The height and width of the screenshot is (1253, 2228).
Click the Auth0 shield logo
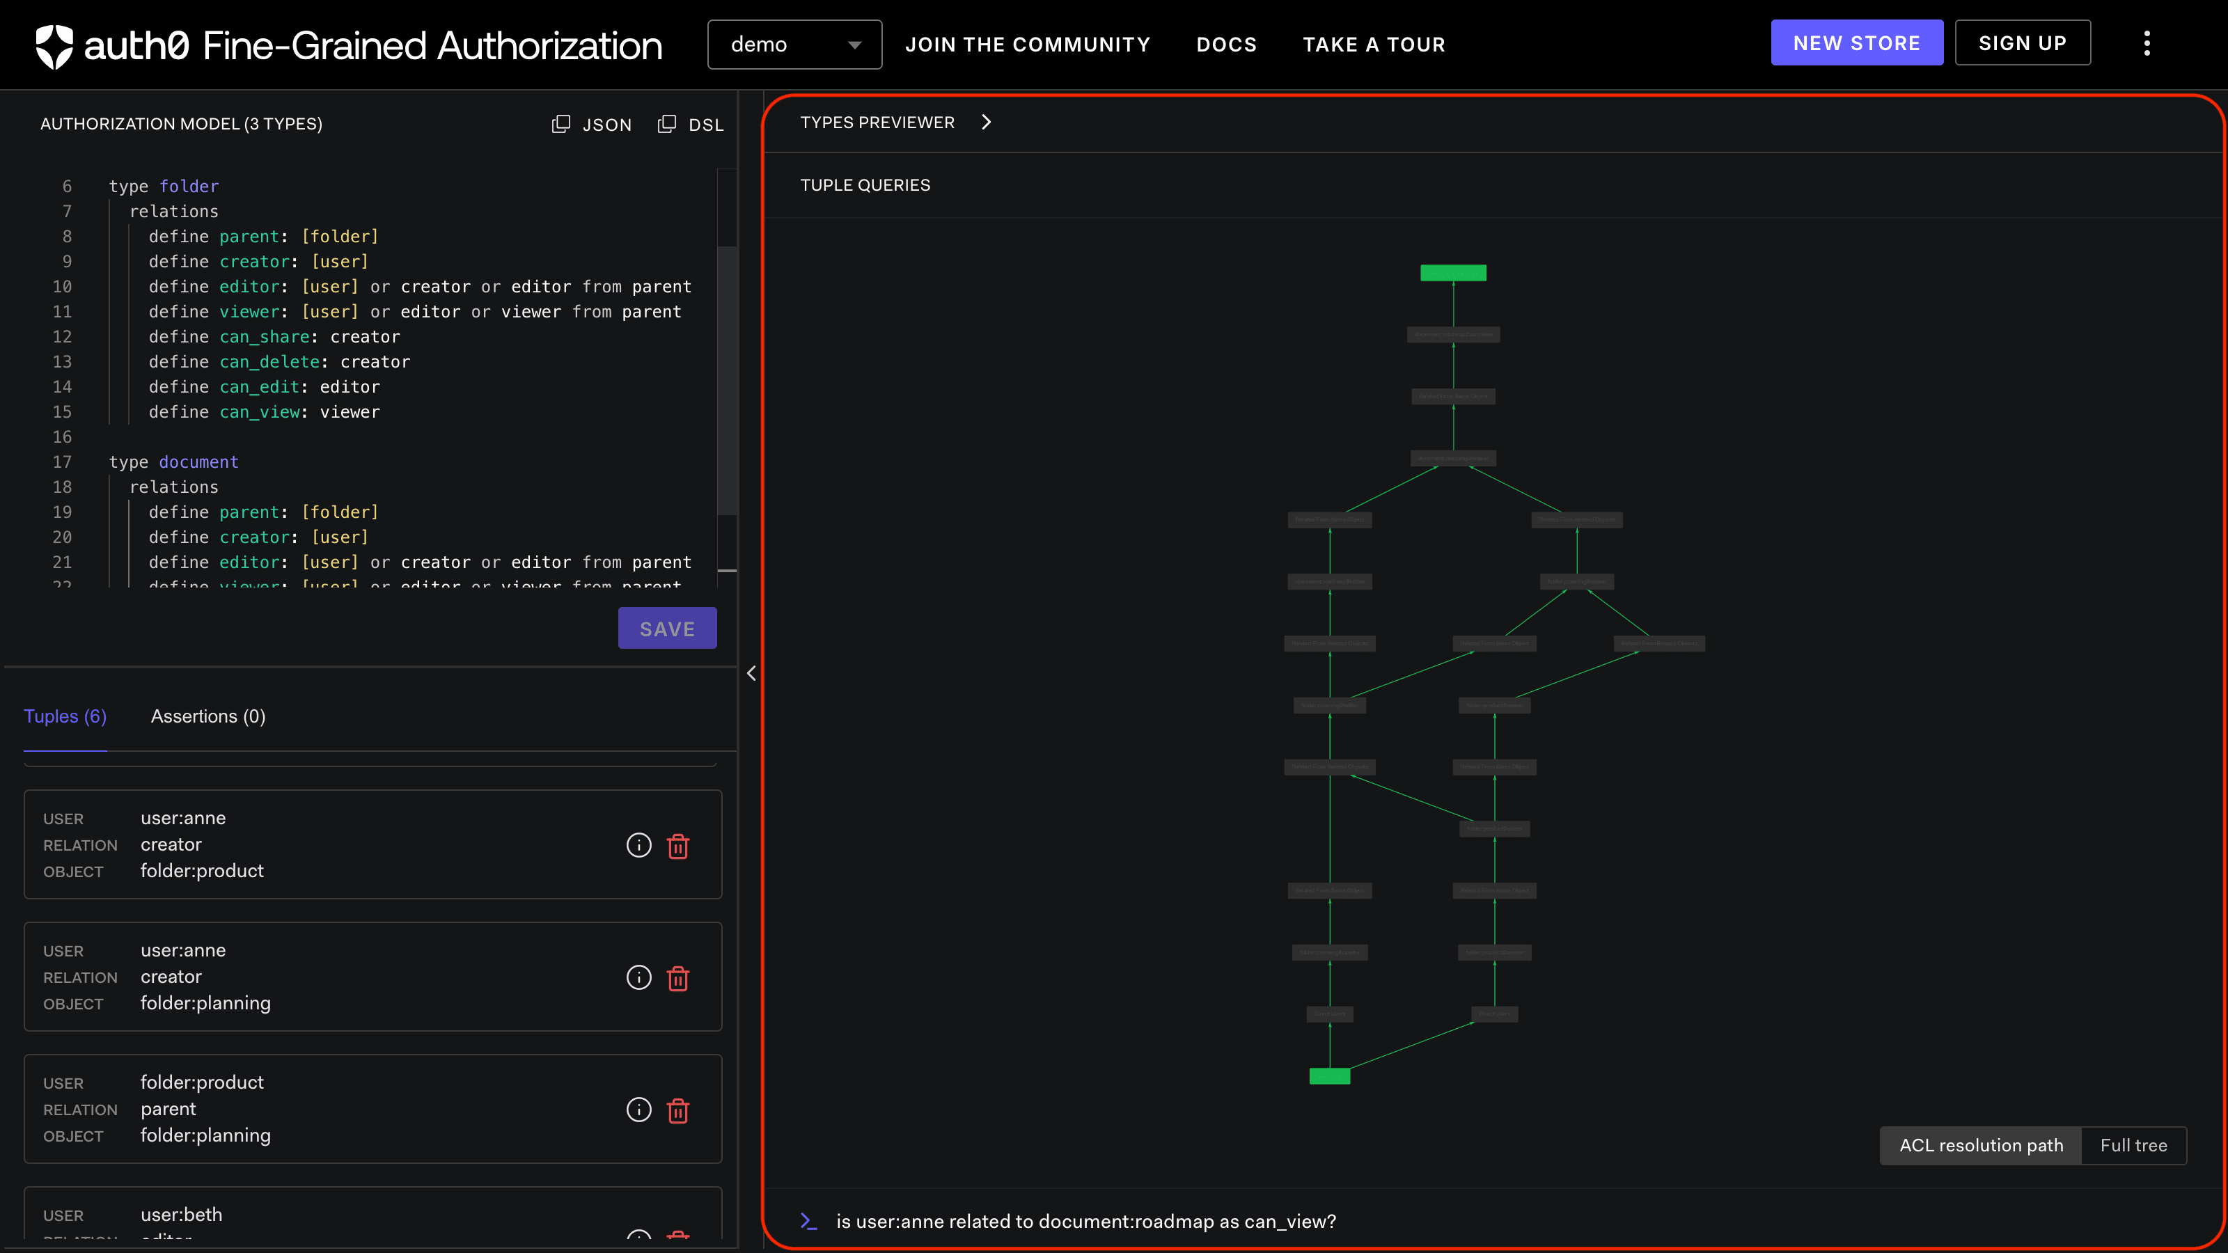54,46
